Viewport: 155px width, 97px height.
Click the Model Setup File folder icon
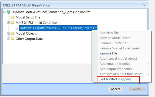(13, 17)
